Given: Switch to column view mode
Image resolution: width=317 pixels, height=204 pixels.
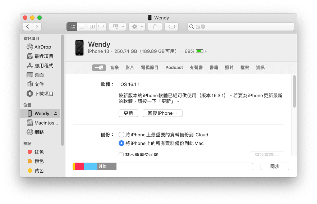Looking at the screenshot, I should click(x=92, y=27).
